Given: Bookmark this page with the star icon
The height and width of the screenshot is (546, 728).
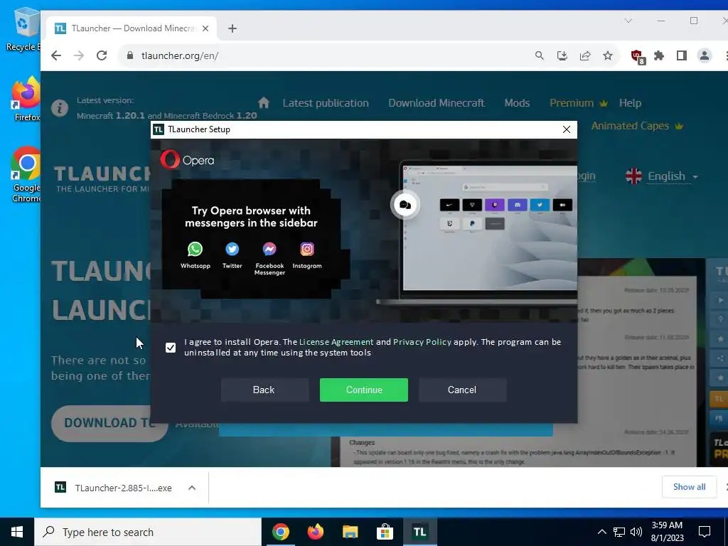Looking at the screenshot, I should pyautogui.click(x=608, y=55).
